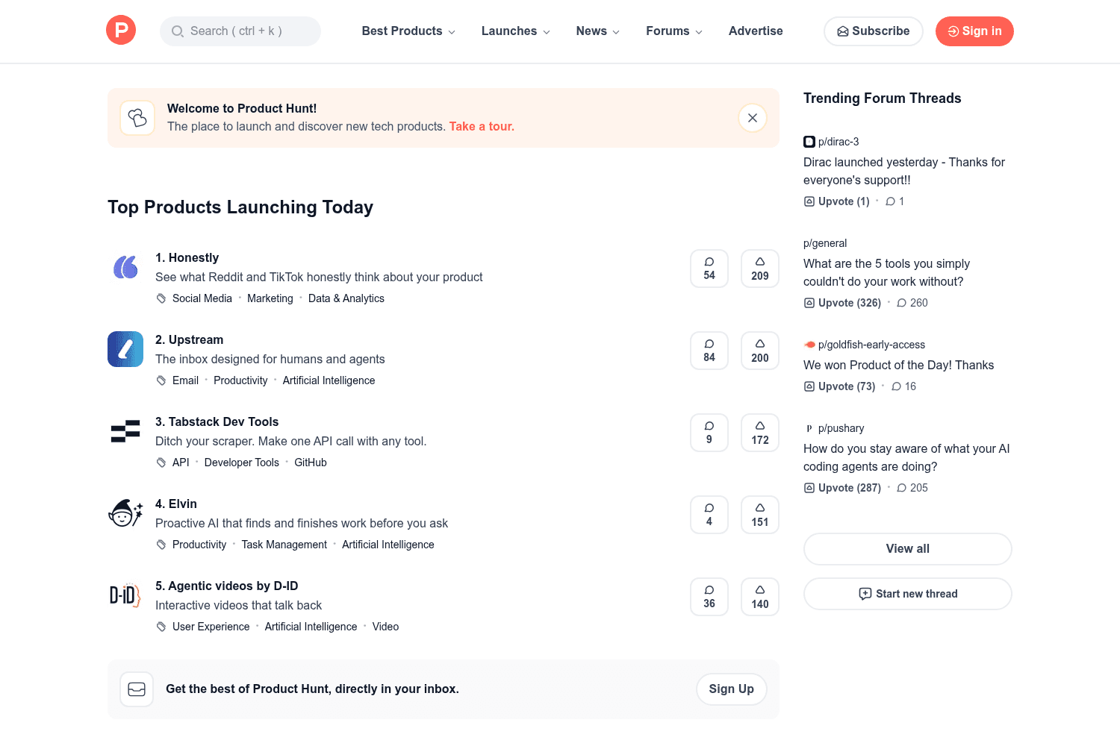This screenshot has width=1120, height=746.
Task: Open comments for Tabstack Dev Tools (9)
Action: click(709, 433)
